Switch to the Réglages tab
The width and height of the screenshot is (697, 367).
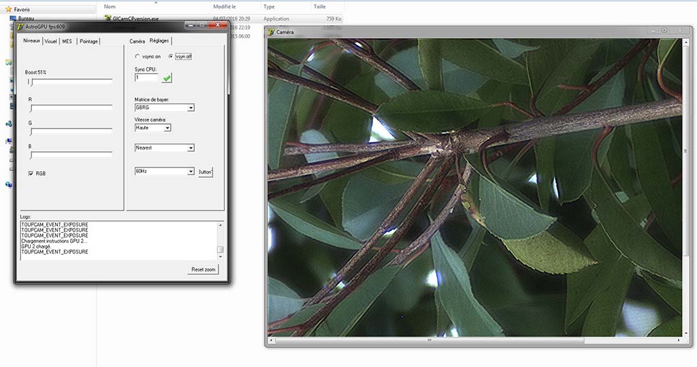tap(159, 41)
